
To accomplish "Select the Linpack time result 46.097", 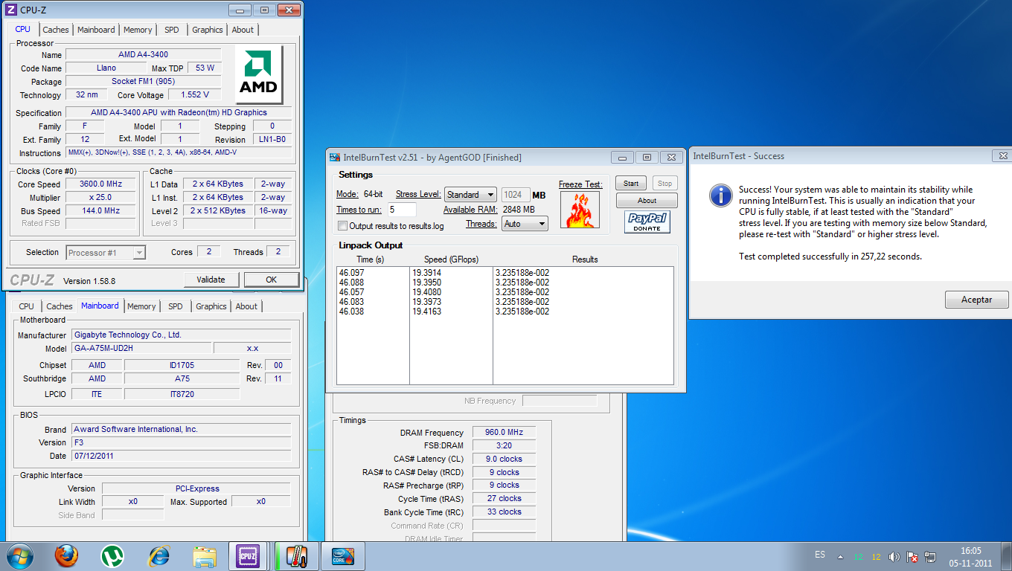I will [351, 273].
